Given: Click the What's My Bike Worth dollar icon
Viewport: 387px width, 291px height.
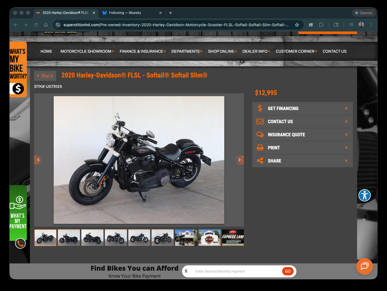Looking at the screenshot, I should tap(18, 89).
